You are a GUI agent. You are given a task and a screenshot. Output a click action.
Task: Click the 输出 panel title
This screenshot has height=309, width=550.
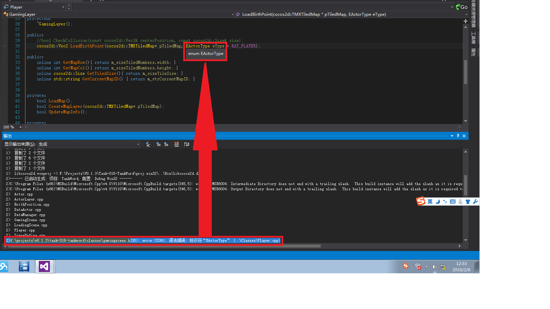(8, 136)
